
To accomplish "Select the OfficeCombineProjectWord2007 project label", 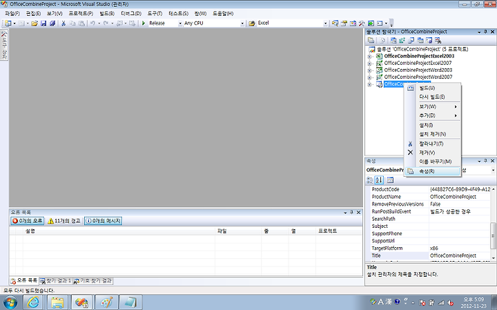I will click(x=418, y=77).
